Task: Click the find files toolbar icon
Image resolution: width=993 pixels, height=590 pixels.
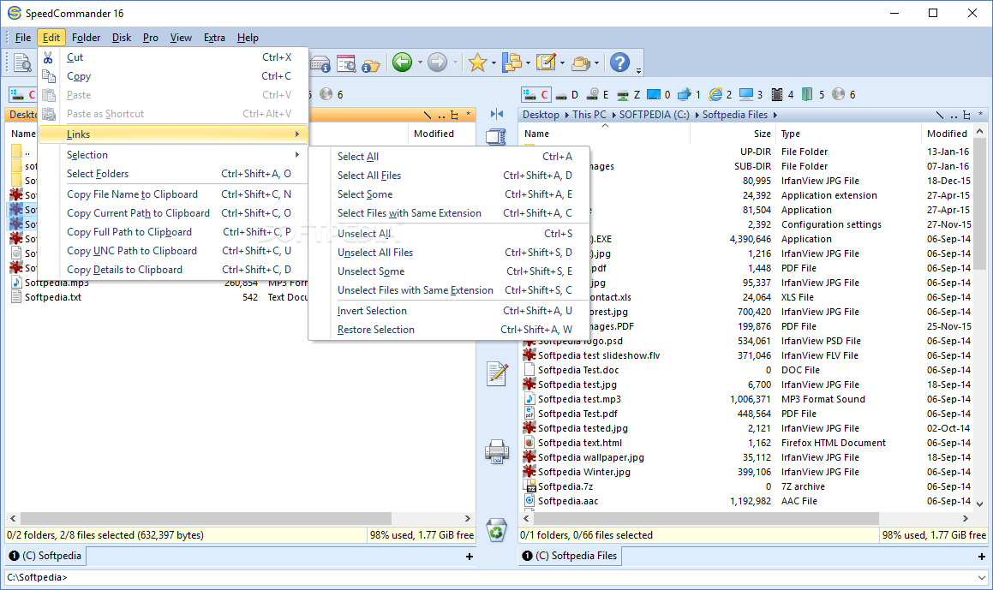Action: click(x=346, y=63)
